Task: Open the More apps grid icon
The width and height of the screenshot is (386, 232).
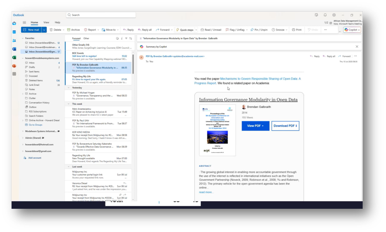Action: [14, 74]
